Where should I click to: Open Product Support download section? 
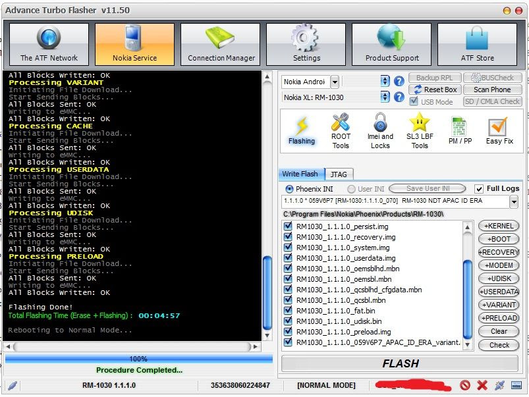tap(392, 44)
